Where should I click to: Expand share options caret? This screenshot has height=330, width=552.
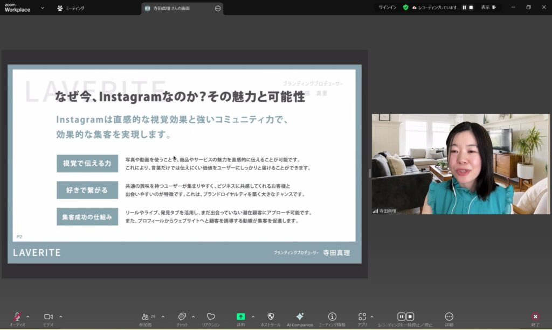click(x=253, y=317)
